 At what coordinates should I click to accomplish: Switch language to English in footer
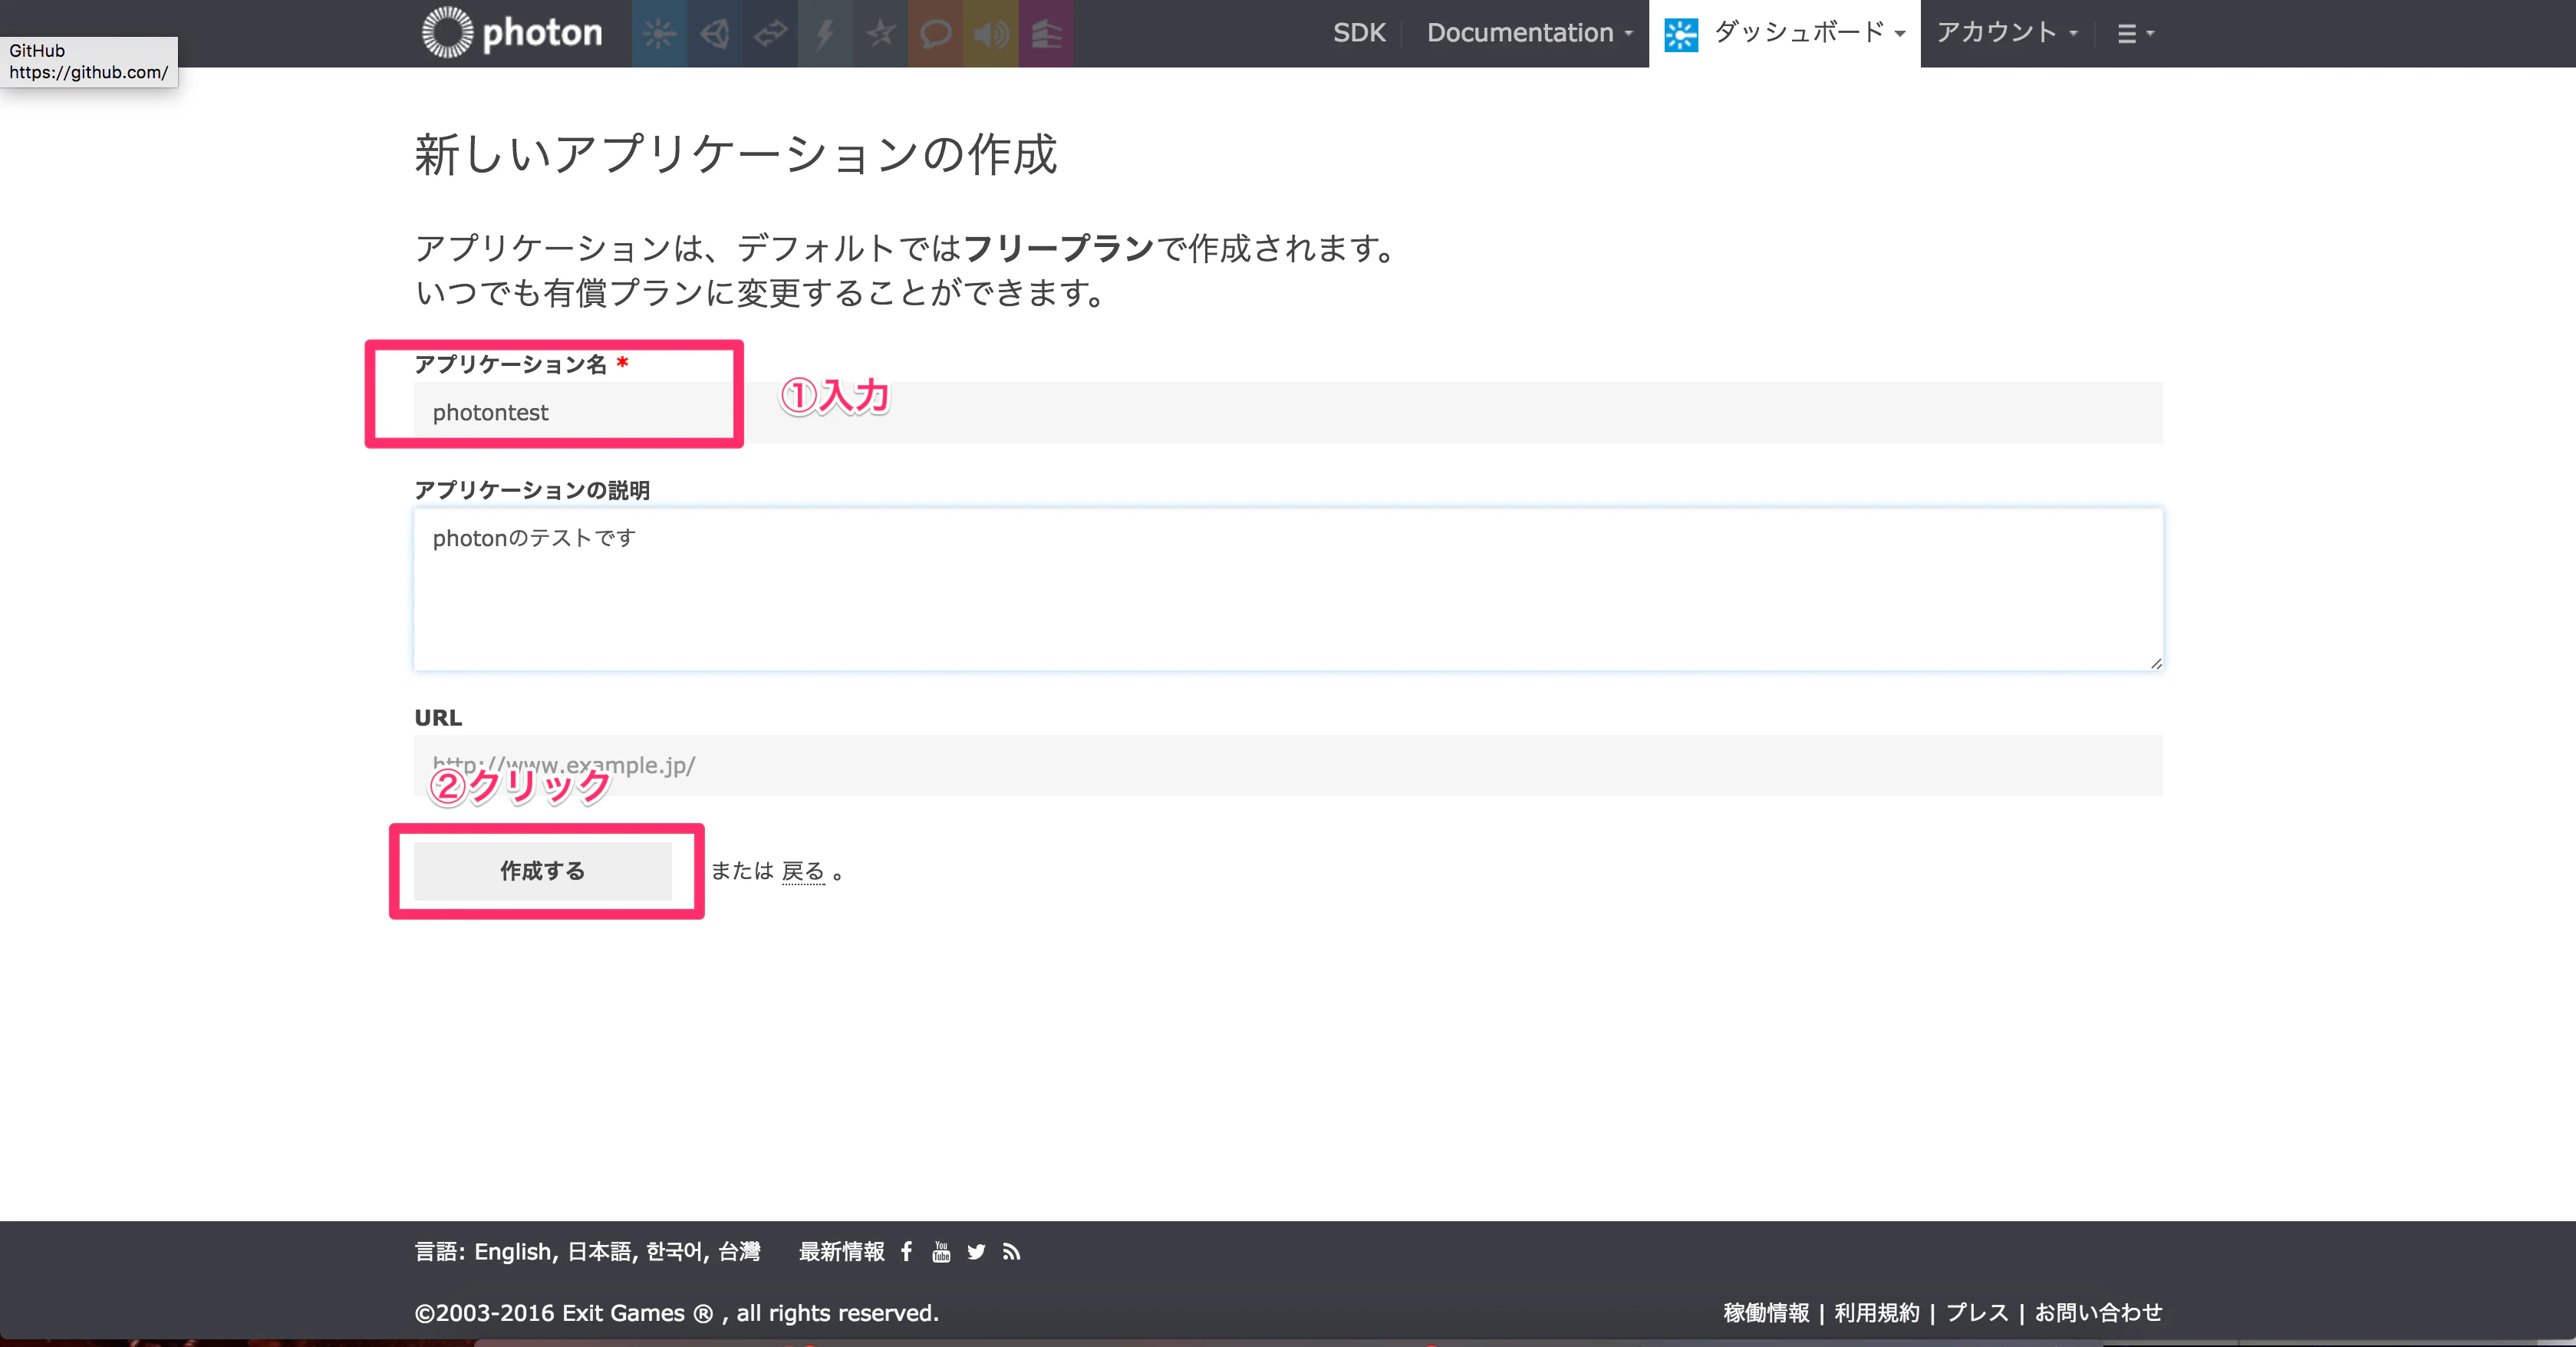click(513, 1252)
